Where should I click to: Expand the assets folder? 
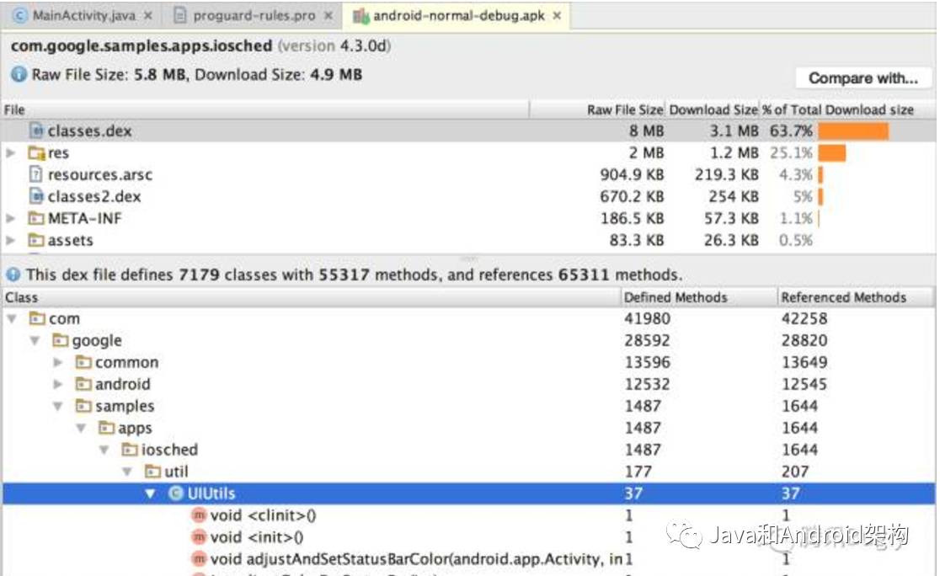(x=11, y=240)
